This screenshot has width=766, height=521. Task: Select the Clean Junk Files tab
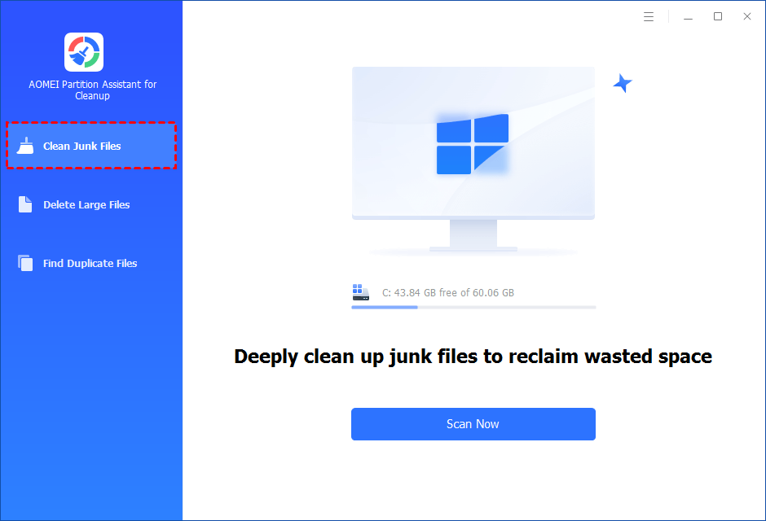(x=91, y=146)
